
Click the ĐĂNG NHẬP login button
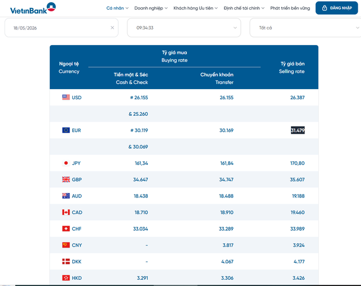(x=337, y=8)
